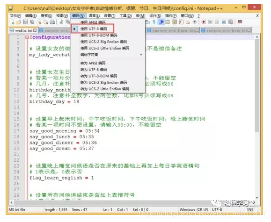Click the UTF-8 encoding status bar entry
Screen dimensions: 271x222
(217, 209)
